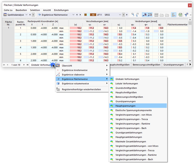This screenshot has width=194, height=163.
Task: Select the Globale Verformungen tab
Action: tap(41, 65)
